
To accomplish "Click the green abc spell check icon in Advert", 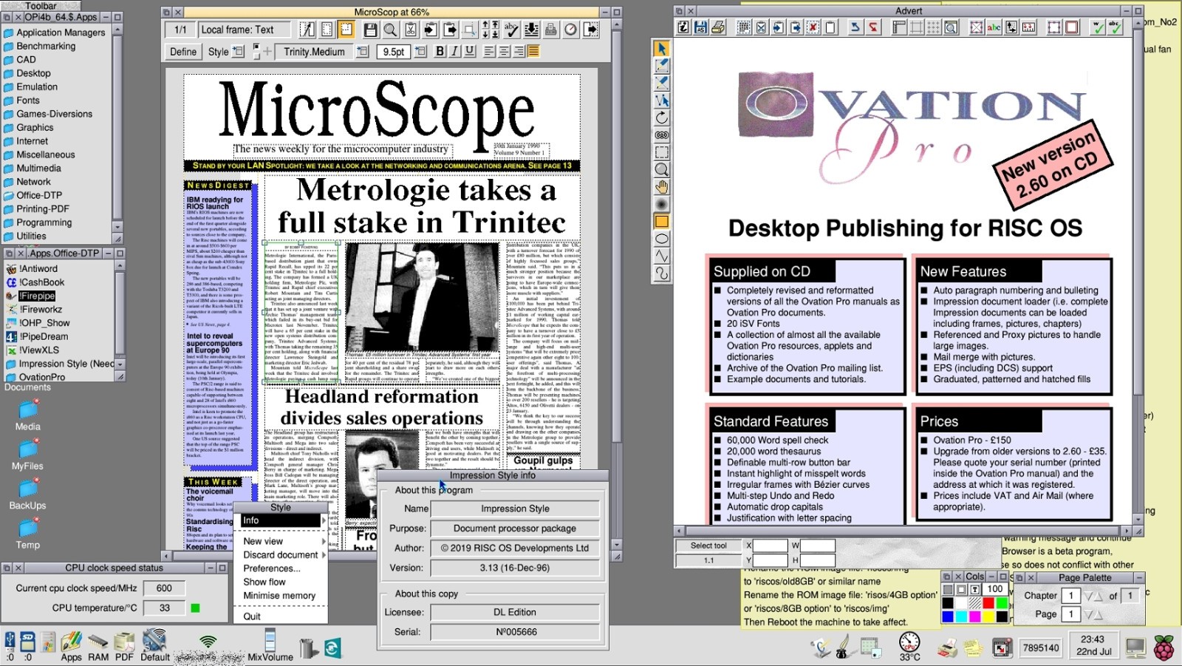I will click(1115, 27).
